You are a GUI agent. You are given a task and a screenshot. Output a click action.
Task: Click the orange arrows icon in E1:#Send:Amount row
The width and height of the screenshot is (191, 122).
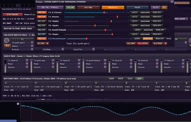click(x=148, y=39)
